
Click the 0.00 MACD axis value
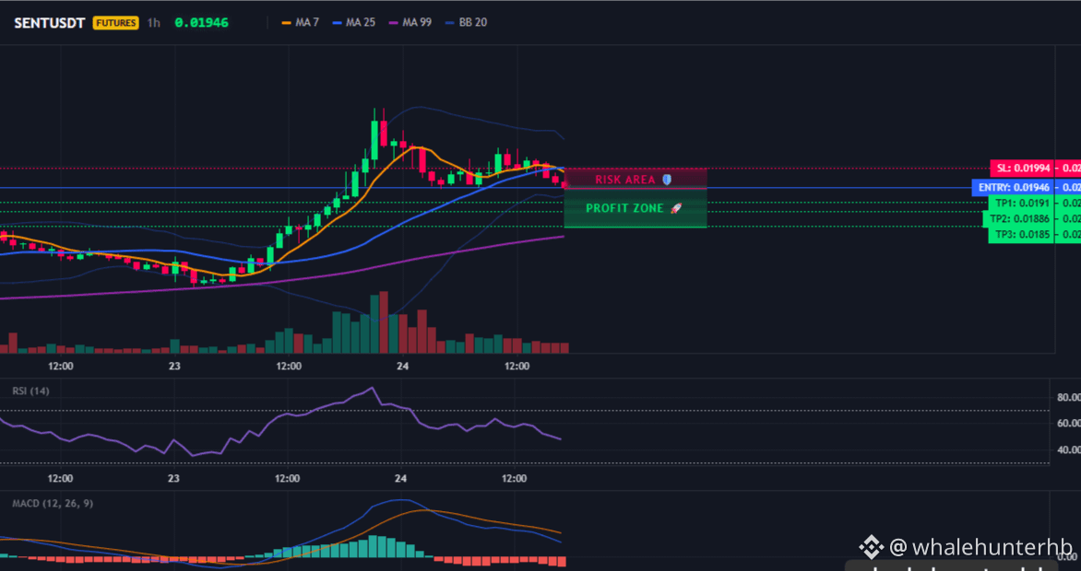(1067, 557)
